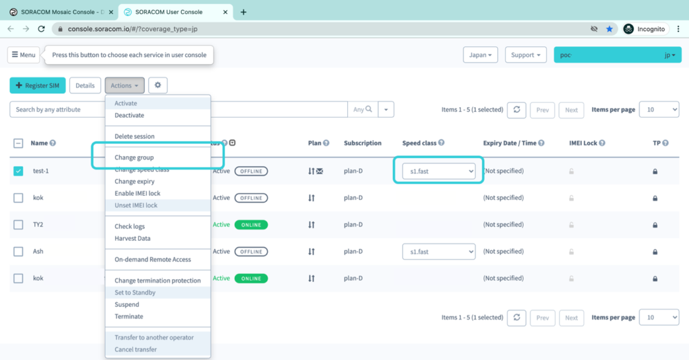689x360 pixels.
Task: Click help icon beside Expiry Date / Time
Action: click(x=542, y=143)
